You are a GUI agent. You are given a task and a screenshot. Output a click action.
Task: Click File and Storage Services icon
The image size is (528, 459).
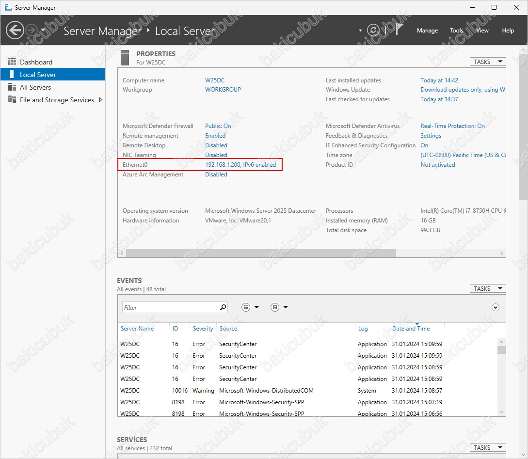[12, 99]
